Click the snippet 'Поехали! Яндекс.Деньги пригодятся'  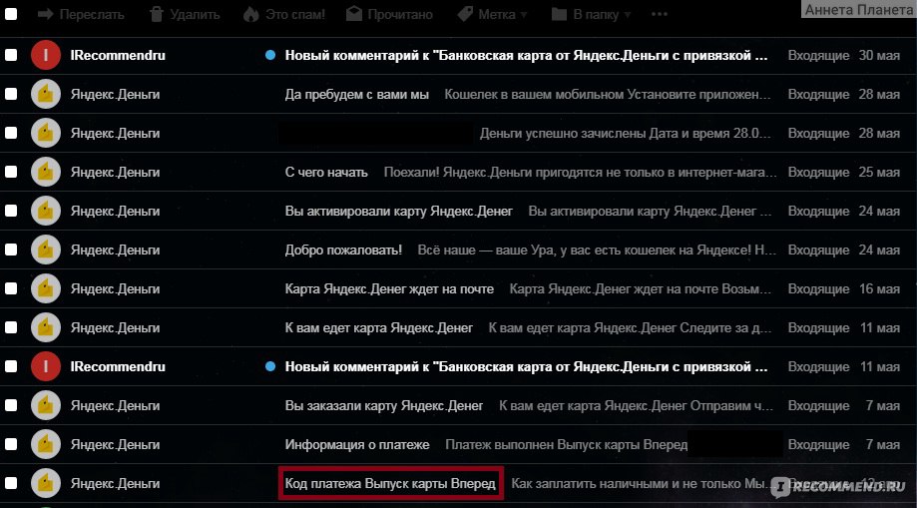(580, 172)
